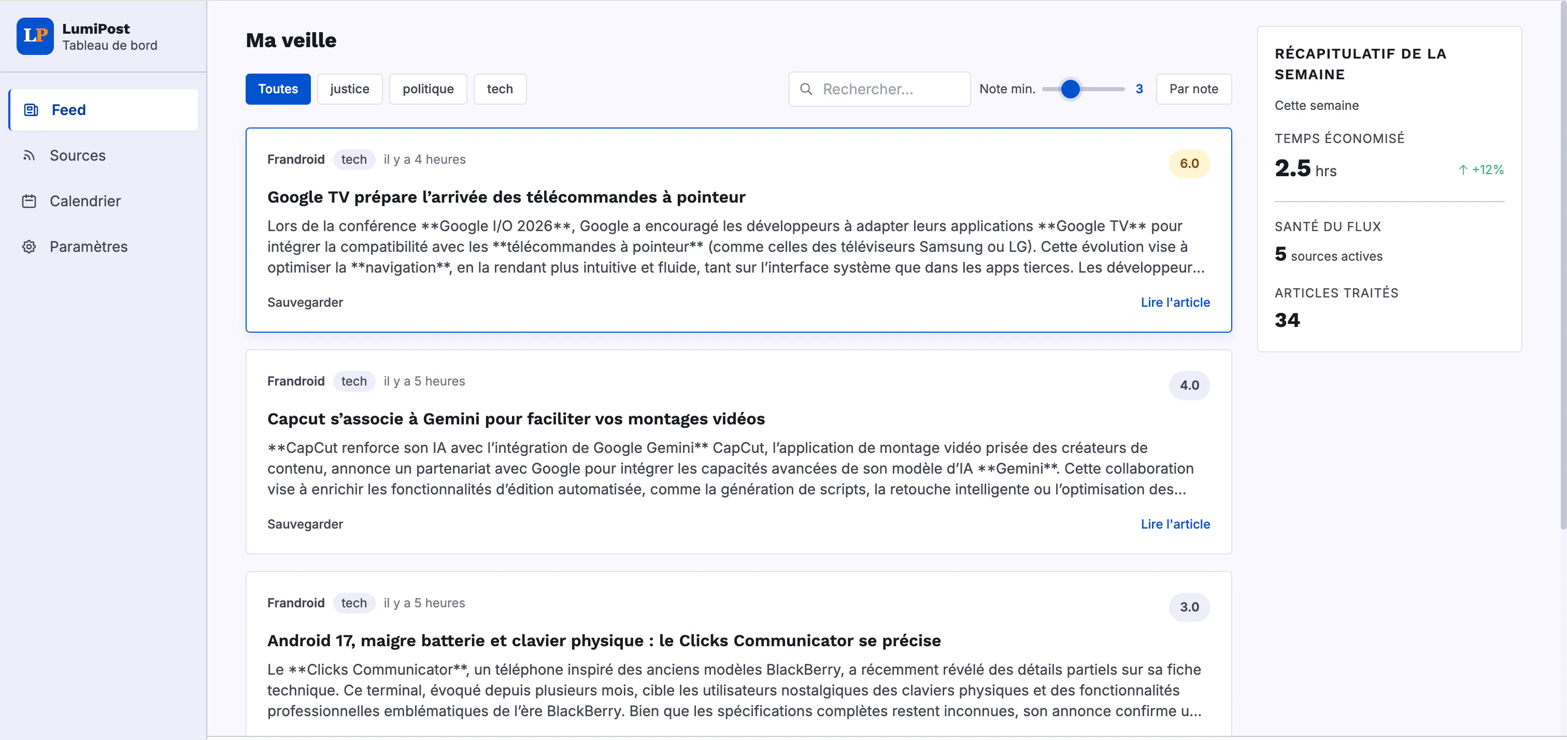Screen dimensions: 1567x740
Task: Click the "il y a 4 heures" timestamp
Action: tap(424, 160)
